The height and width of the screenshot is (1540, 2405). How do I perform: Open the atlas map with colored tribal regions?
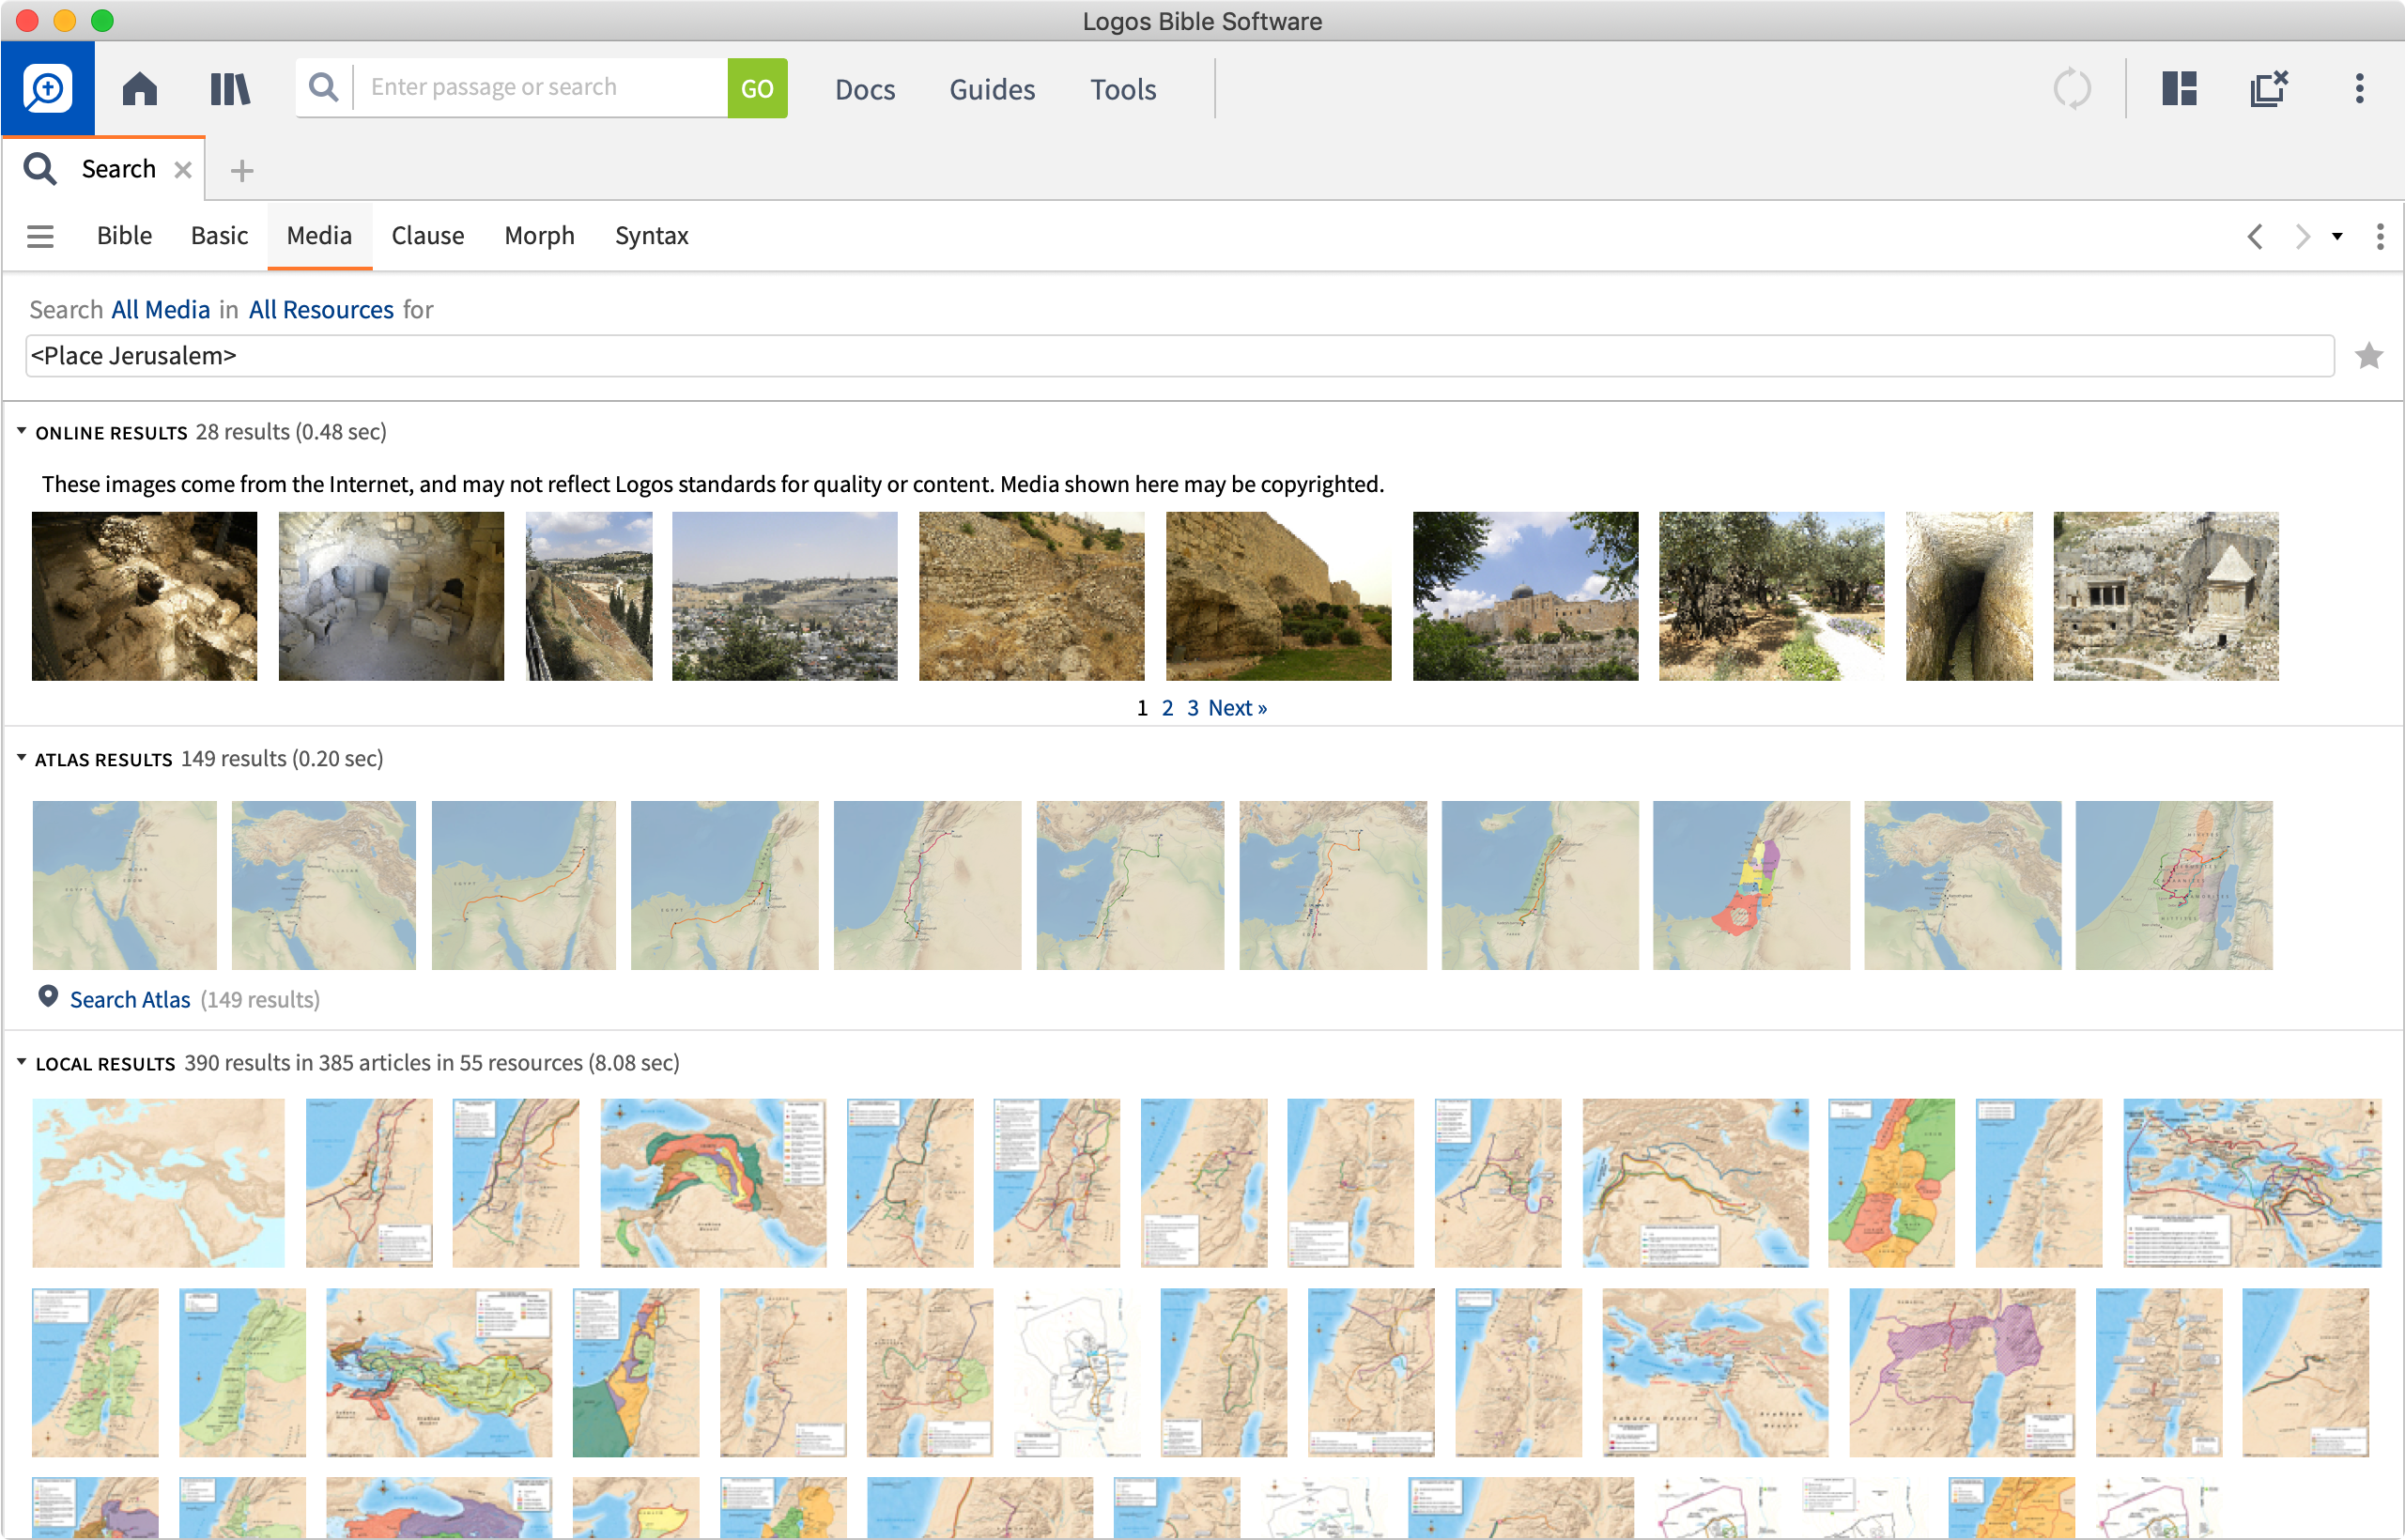coord(1751,885)
